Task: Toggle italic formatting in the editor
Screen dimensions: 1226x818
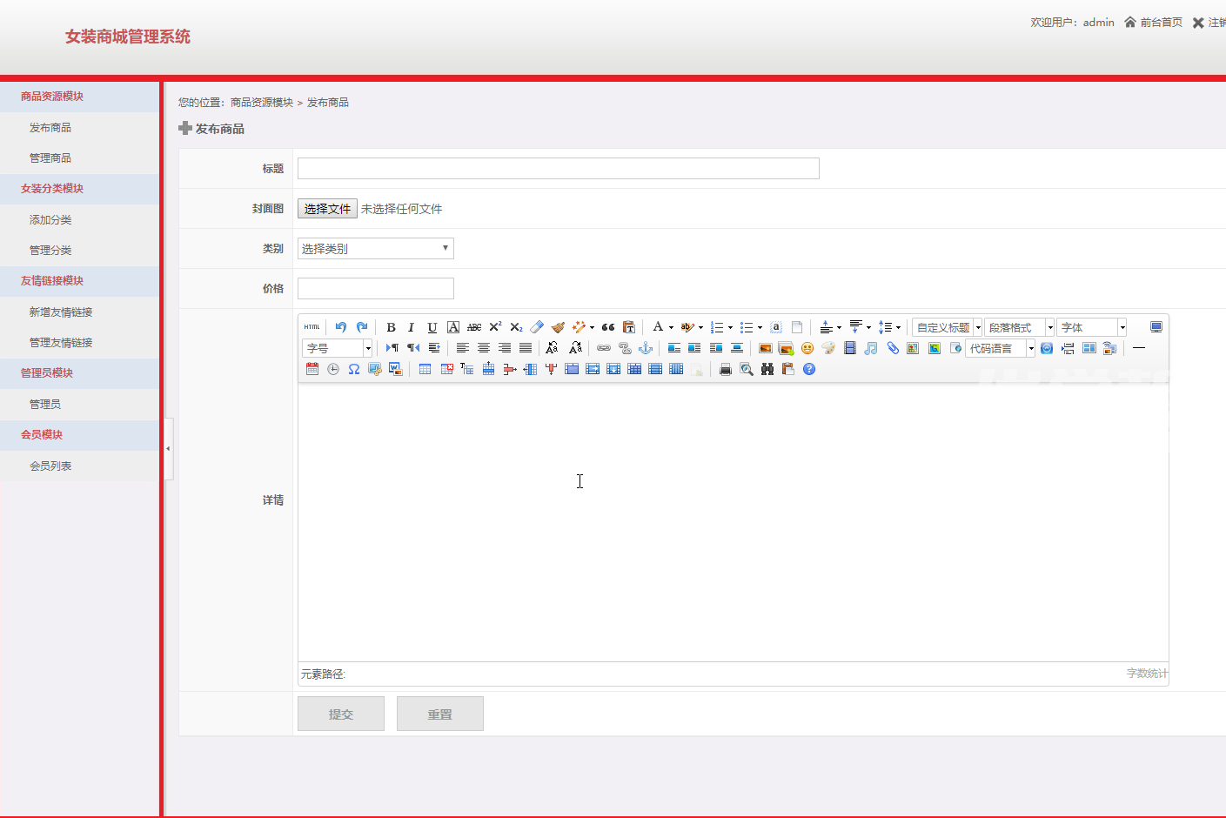Action: coord(411,327)
